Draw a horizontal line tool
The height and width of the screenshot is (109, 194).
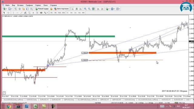click(17, 13)
